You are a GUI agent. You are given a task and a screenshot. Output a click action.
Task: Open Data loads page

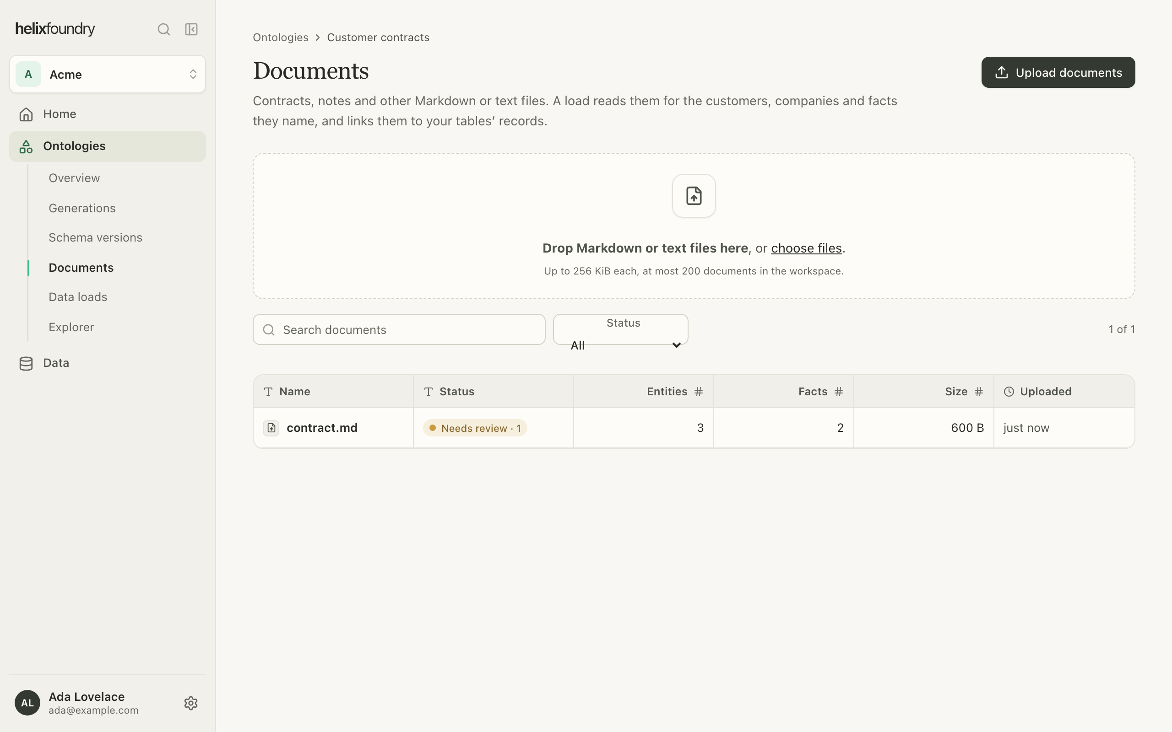coord(78,297)
